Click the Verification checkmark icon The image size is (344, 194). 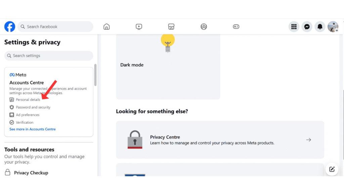click(11, 122)
